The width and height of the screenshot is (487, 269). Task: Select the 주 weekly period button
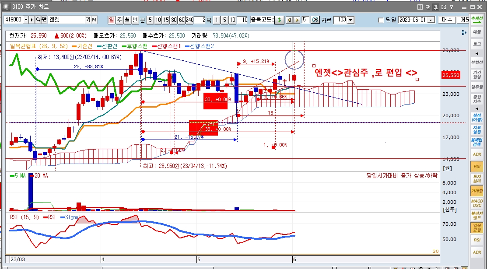click(x=119, y=20)
